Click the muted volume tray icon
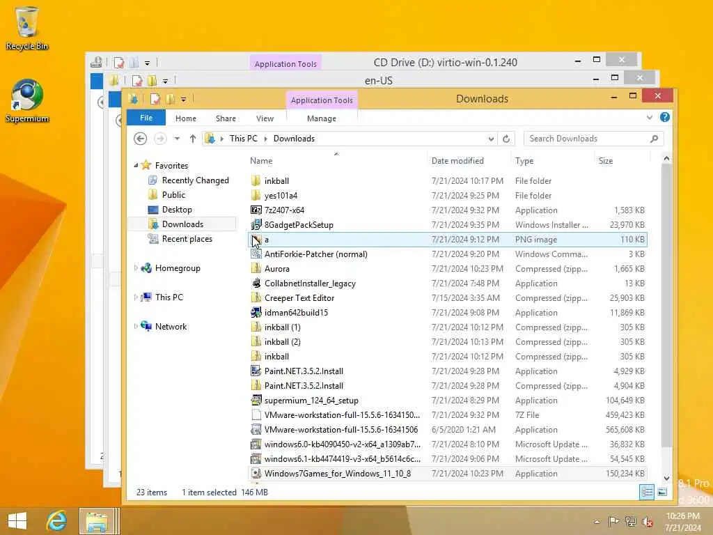 [648, 521]
